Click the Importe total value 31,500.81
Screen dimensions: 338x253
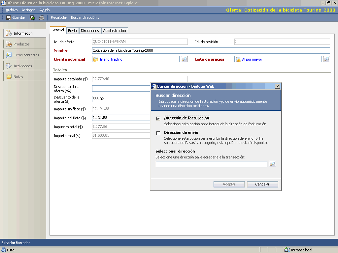pyautogui.click(x=101, y=135)
